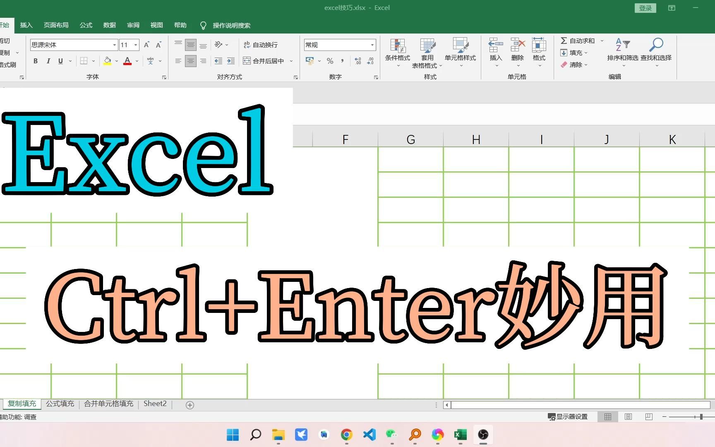Expand 合并后居中 dropdown arrow
The height and width of the screenshot is (447, 715).
tap(291, 61)
